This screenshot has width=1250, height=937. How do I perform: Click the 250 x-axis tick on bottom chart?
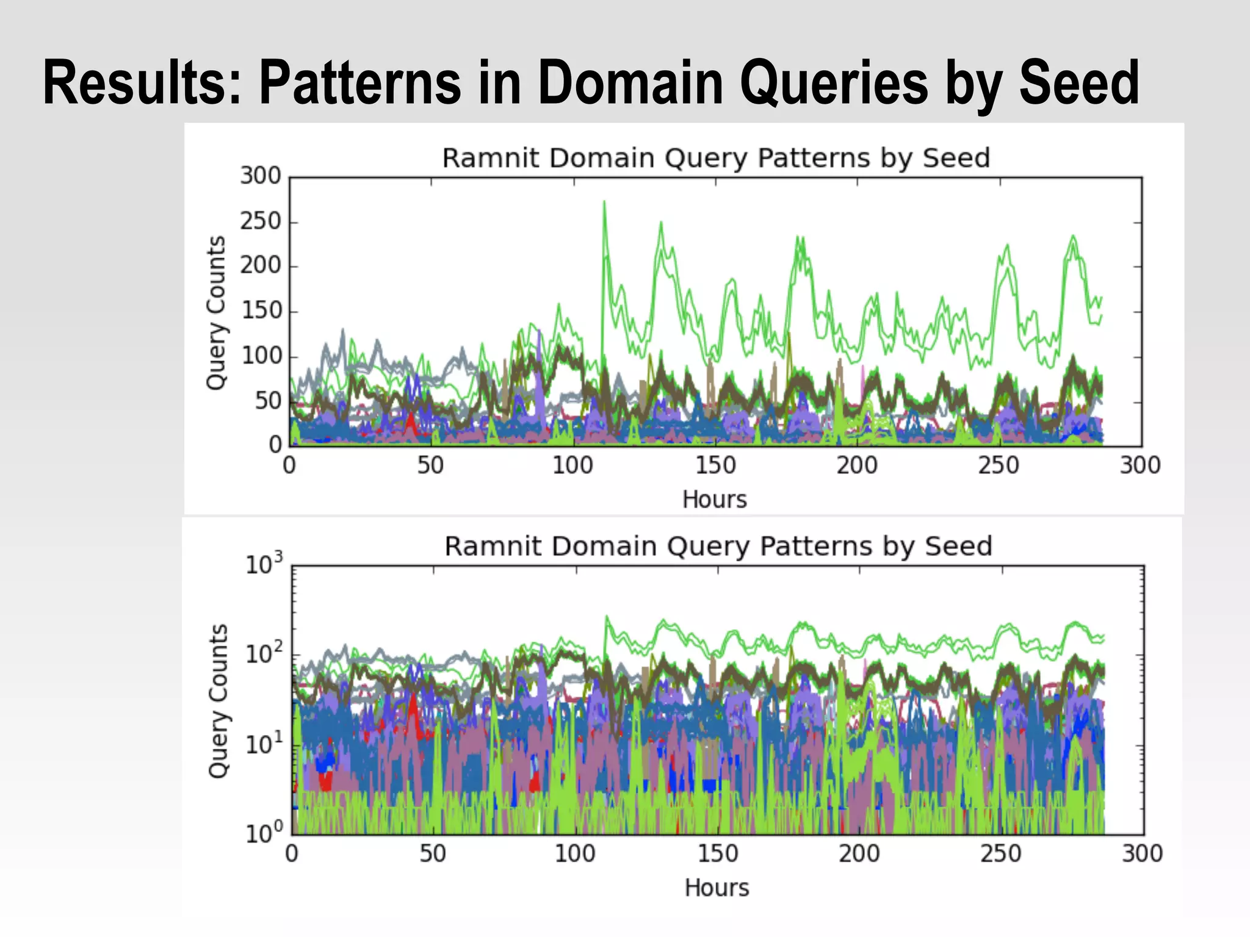(1001, 854)
